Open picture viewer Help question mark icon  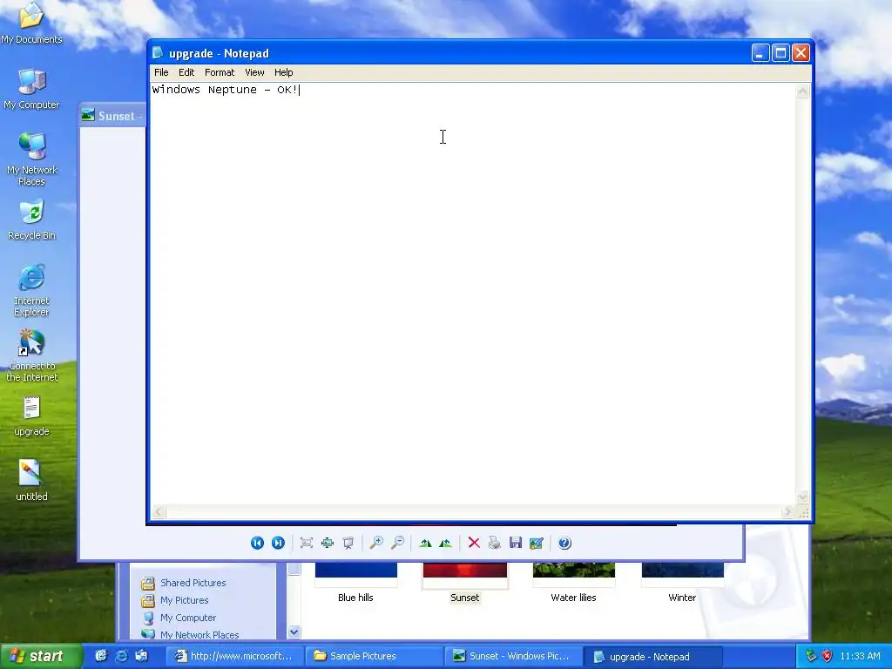[564, 543]
